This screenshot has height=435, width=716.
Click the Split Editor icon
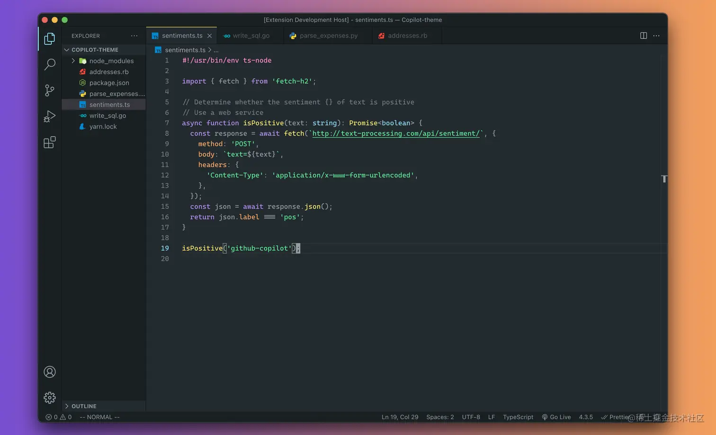643,36
